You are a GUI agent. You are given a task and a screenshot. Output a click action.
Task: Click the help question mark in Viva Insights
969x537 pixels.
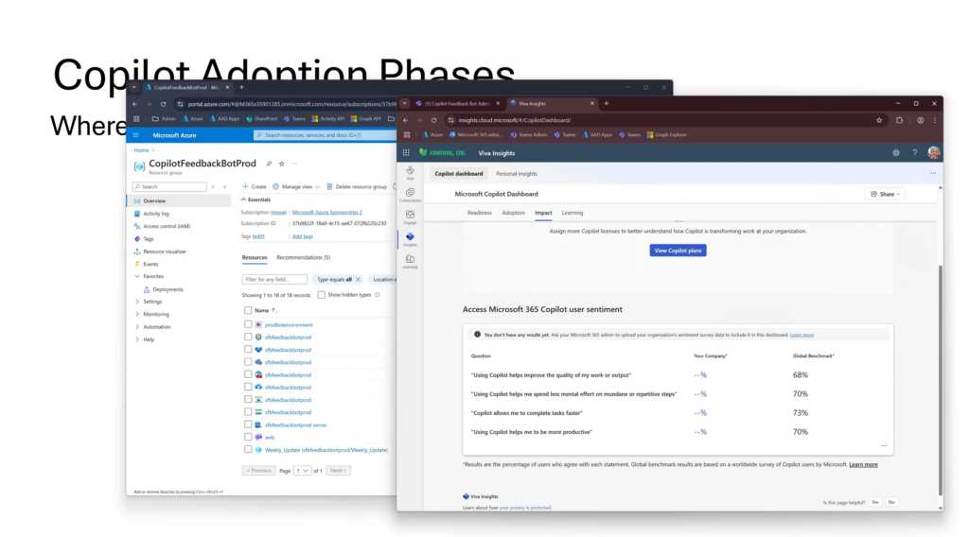point(915,153)
